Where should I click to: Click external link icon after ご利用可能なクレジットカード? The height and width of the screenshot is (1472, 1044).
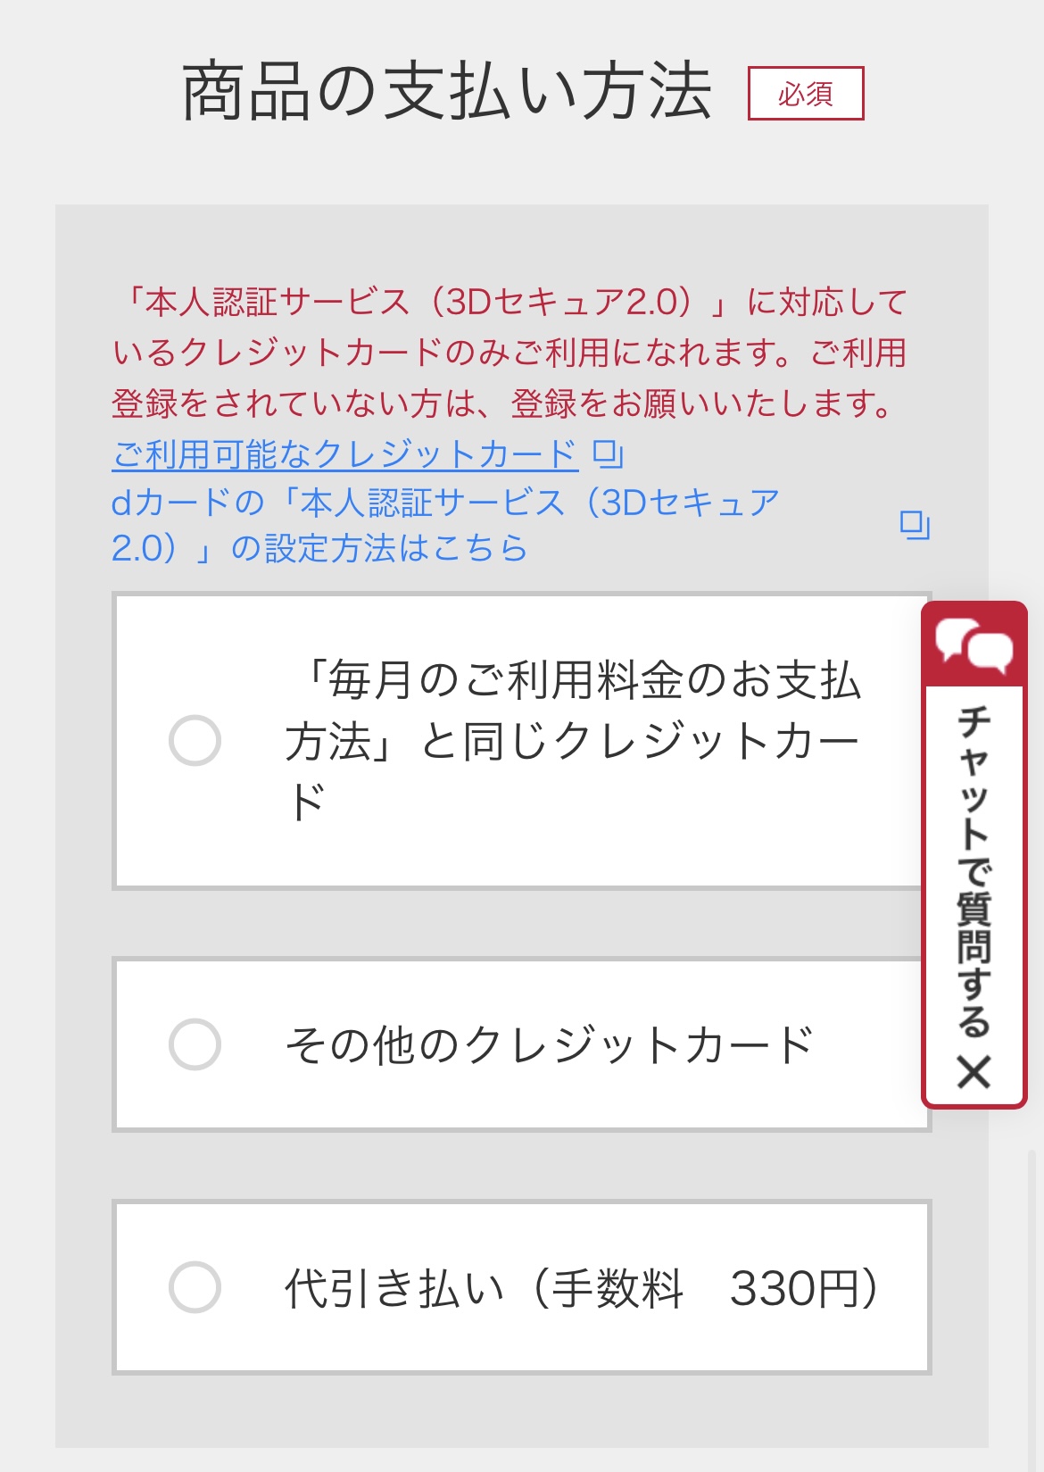tap(607, 454)
